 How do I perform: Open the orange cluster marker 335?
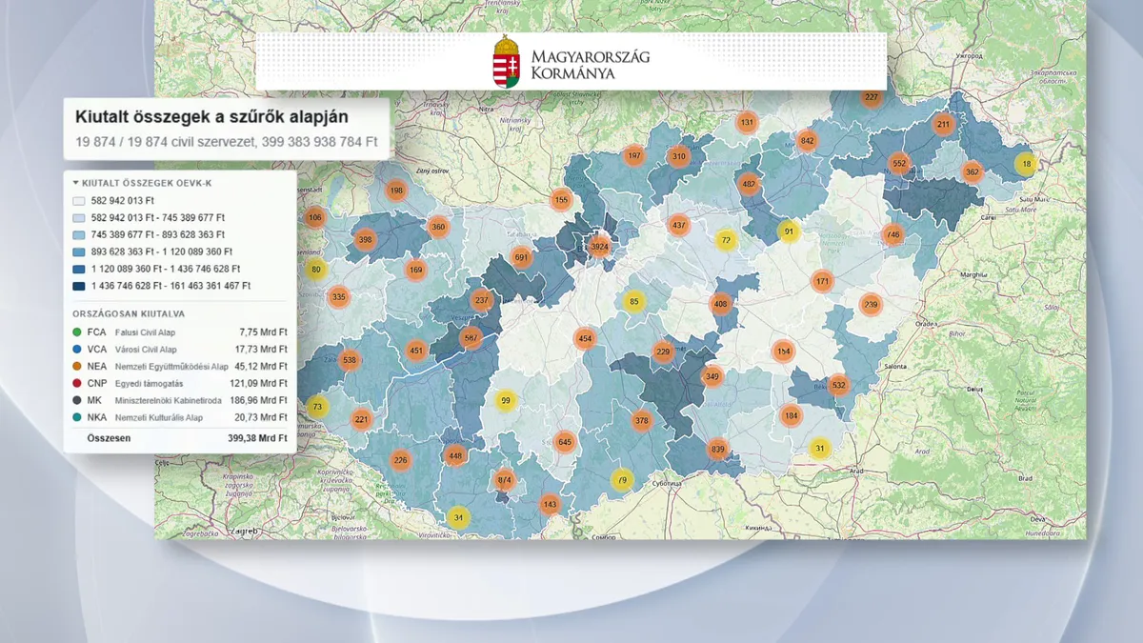point(338,297)
